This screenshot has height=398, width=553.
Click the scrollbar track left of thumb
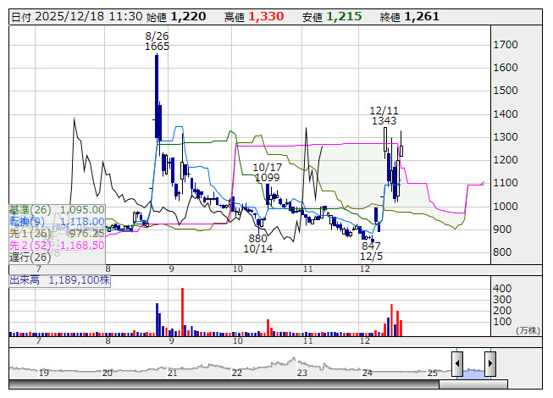(x=224, y=384)
